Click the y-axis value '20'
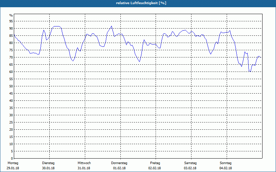Image resolution: width=276 pixels, height=172 pixels. [x=11, y=130]
